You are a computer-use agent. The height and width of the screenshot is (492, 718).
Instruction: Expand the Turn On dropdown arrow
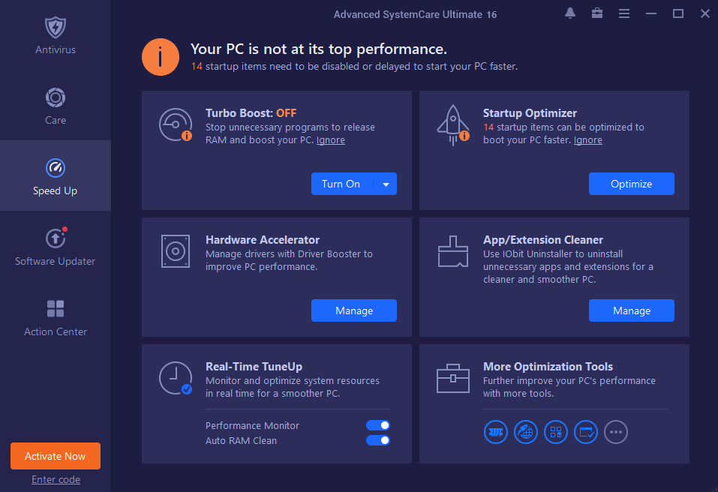coord(386,184)
